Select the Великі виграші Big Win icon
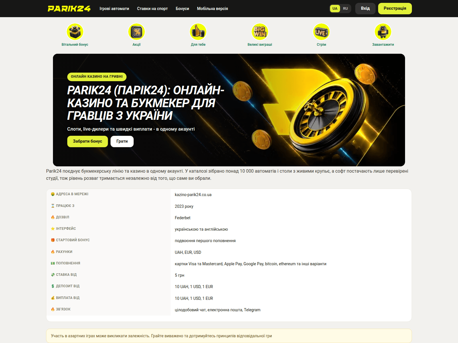 260,32
